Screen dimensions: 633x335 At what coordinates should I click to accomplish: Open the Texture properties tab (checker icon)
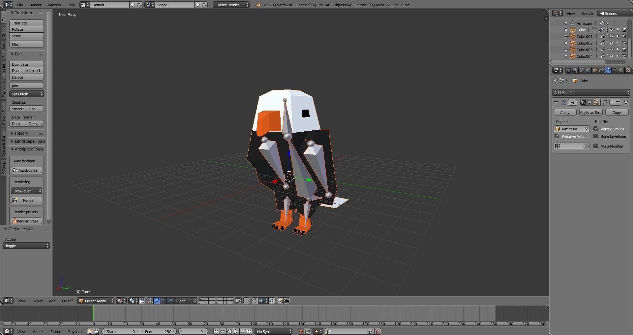pyautogui.click(x=628, y=70)
